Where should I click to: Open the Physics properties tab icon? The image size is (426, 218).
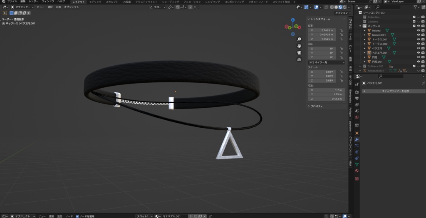click(x=357, y=152)
